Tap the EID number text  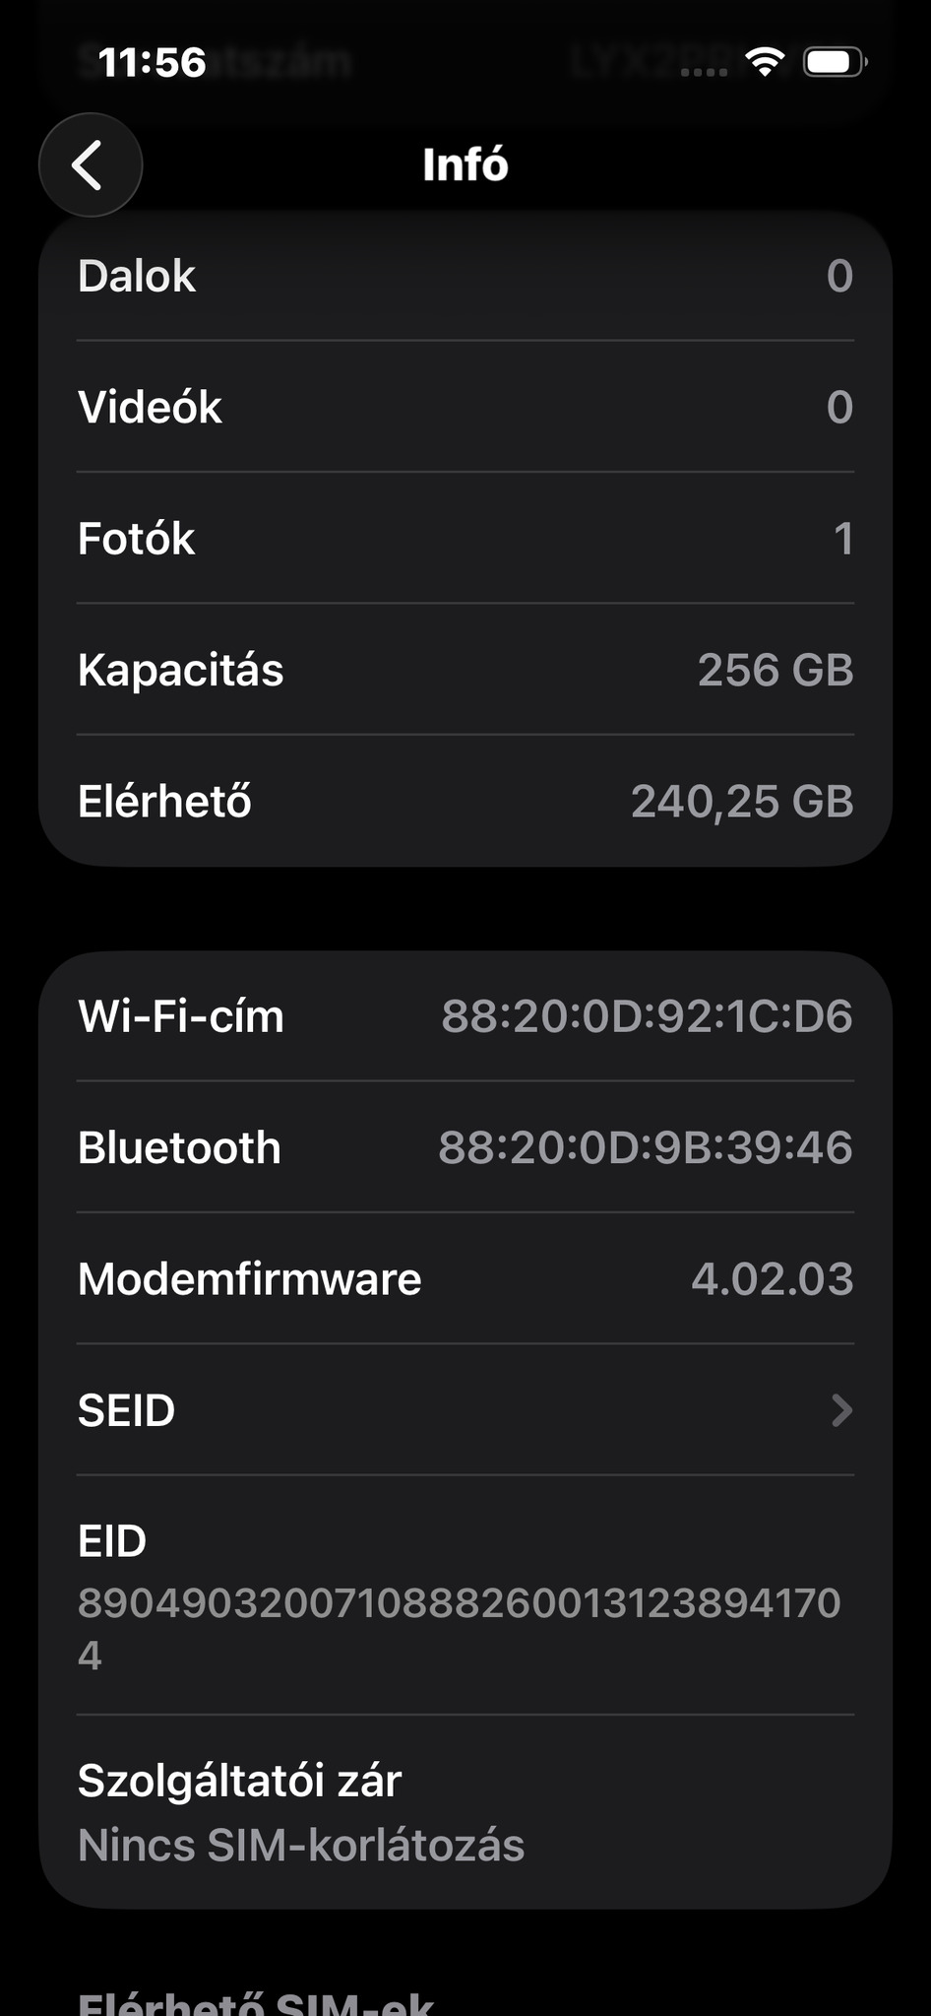[x=459, y=1602]
